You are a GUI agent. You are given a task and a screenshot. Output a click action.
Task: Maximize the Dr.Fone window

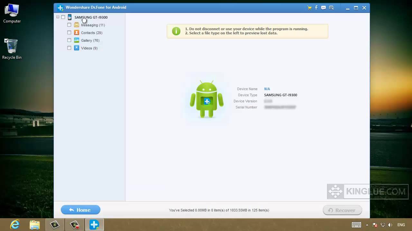coord(356,8)
